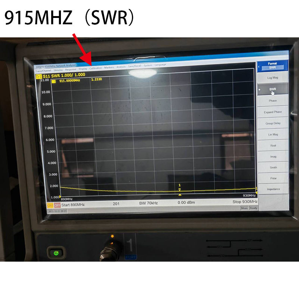This screenshot has width=299, height=299.
Task: Click the Stop 930MHz field
Action: pos(245,202)
